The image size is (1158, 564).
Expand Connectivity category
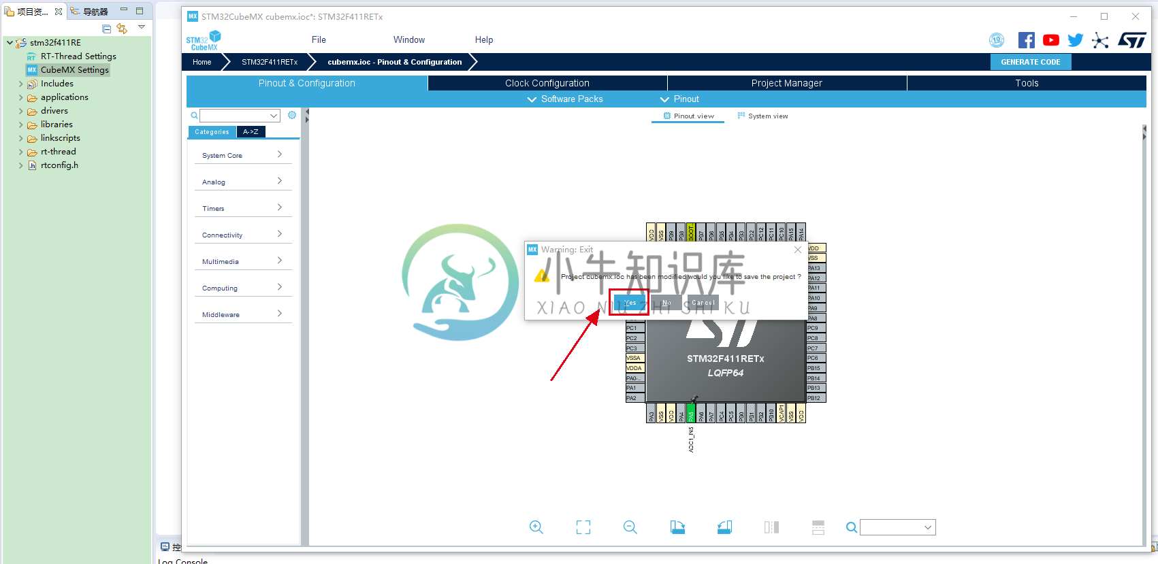(243, 235)
